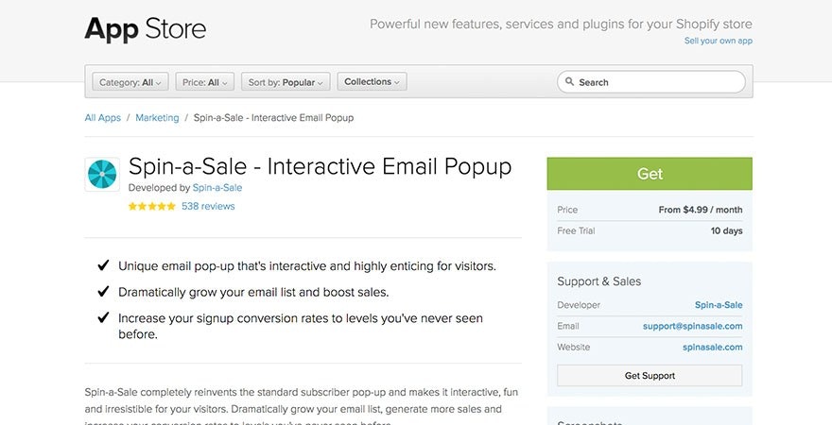
Task: Click the App Store logo
Action: (x=146, y=29)
